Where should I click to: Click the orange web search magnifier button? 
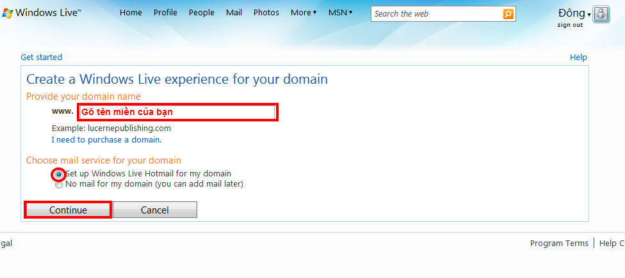tap(508, 14)
